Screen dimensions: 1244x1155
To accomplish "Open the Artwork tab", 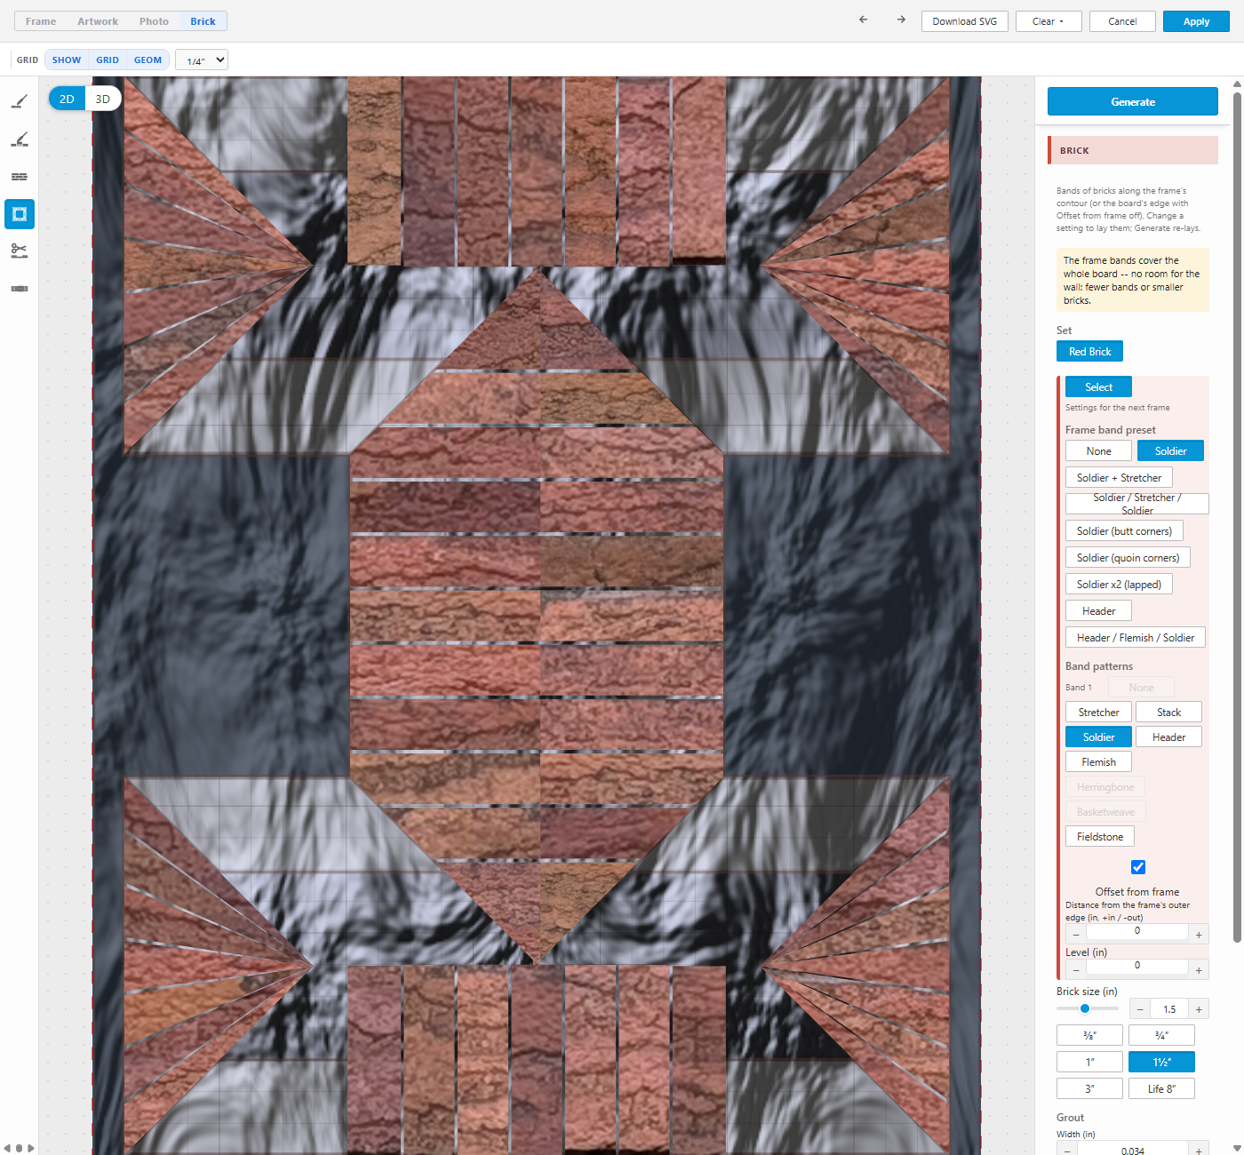I will pos(98,21).
